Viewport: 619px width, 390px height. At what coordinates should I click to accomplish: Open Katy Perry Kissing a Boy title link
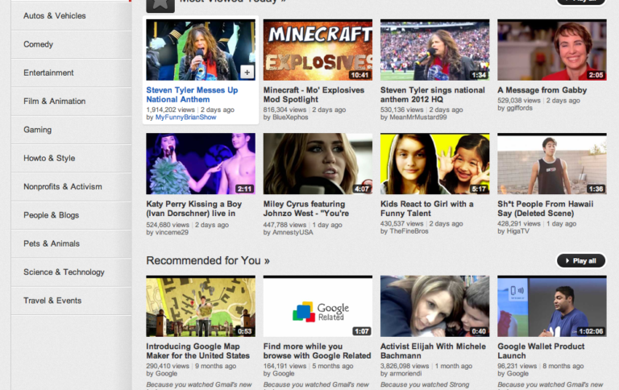point(193,209)
